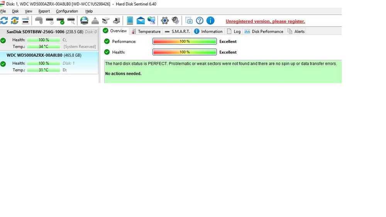This screenshot has height=217, width=386.
Task: Click green check icon beside Health in Overview
Action: coord(107,52)
